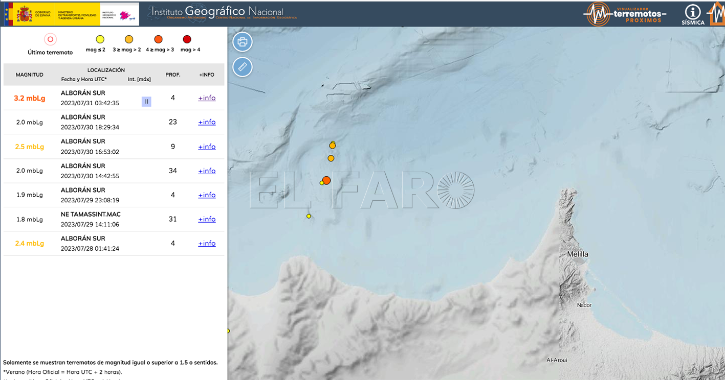Open +info for NE TAMASSINT.MAC event
Viewport: 725px width, 380px height.
pos(207,219)
